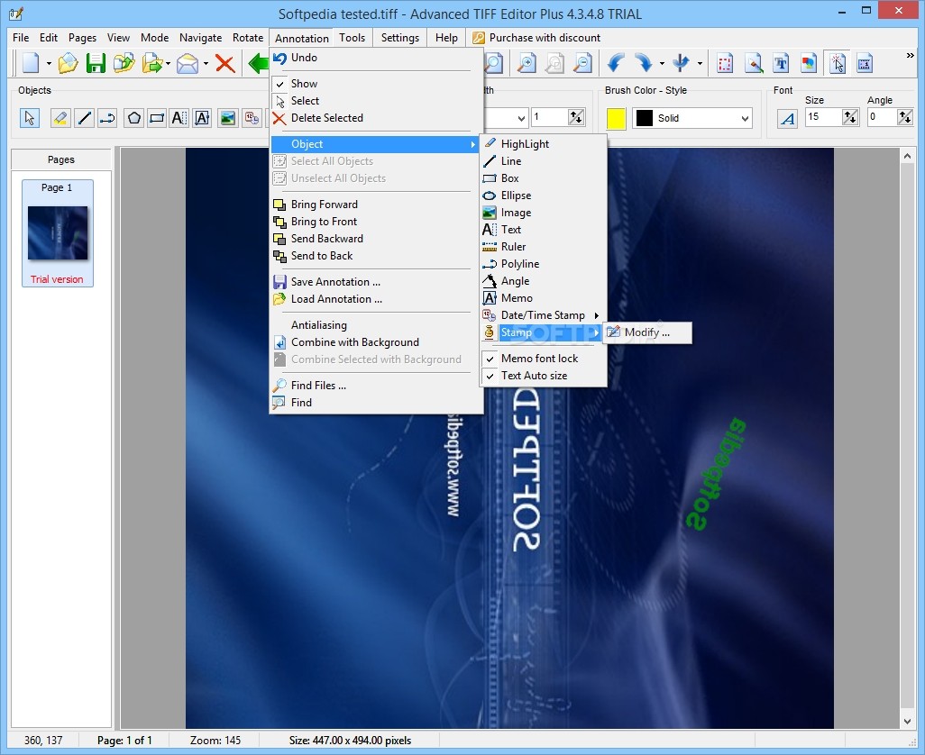Open the Date/Time Stamp submenu

(543, 315)
